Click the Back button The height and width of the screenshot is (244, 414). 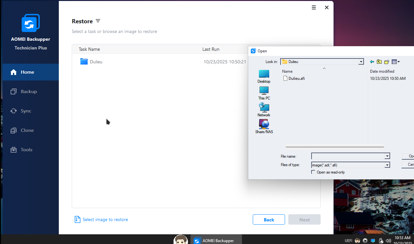click(x=269, y=219)
